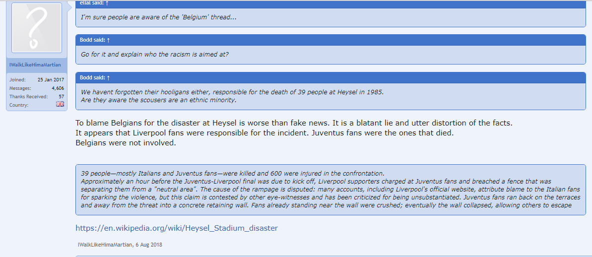
Task: Click the 'Belgium' thread quote text
Action: (x=159, y=17)
